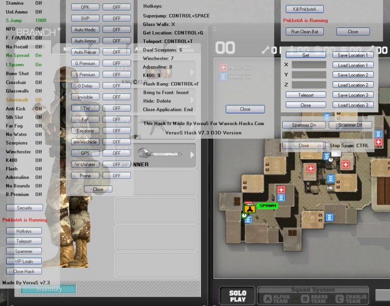
Task: Click the Close Hack button
Action: tap(24, 271)
